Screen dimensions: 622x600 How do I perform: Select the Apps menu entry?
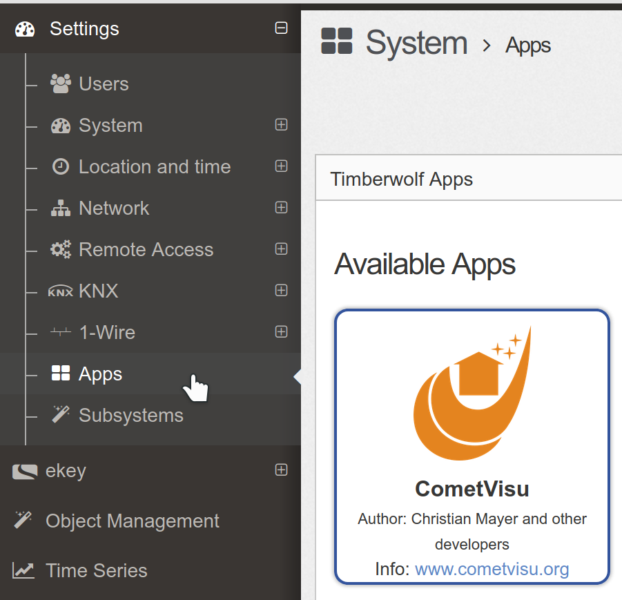click(100, 374)
